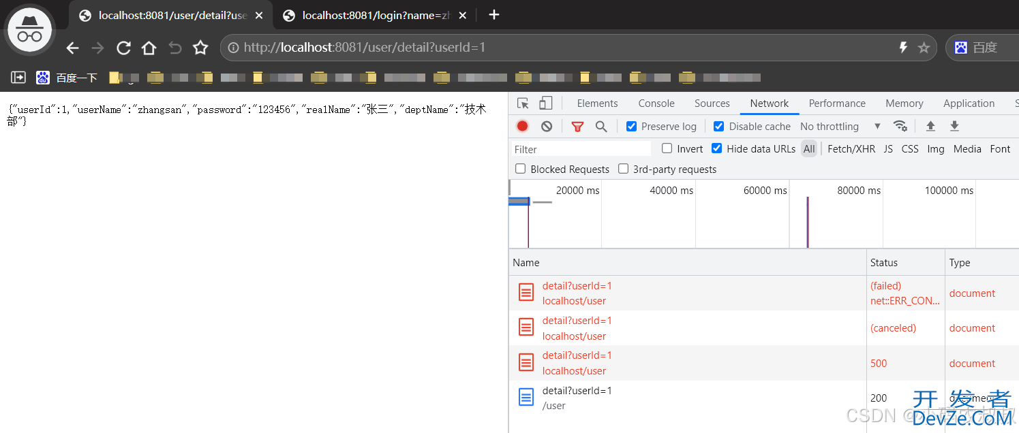1019x433 pixels.
Task: Go to home page icon
Action: 149,48
